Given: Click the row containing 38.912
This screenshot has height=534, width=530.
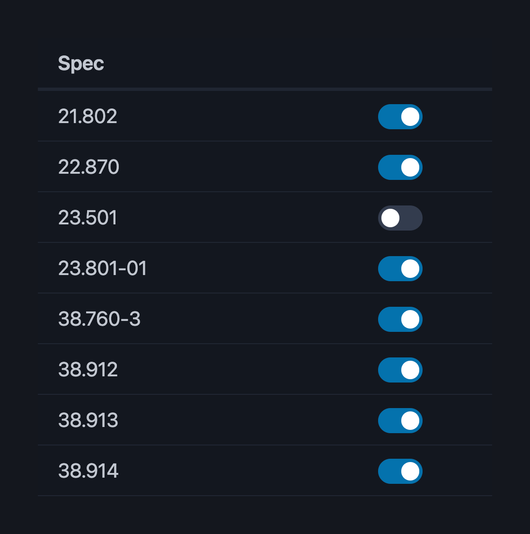Looking at the screenshot, I should pyautogui.click(x=237, y=370).
